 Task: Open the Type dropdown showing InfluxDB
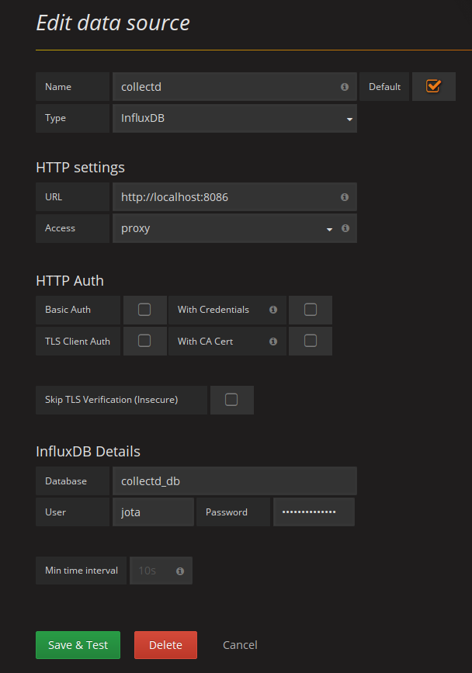[234, 118]
